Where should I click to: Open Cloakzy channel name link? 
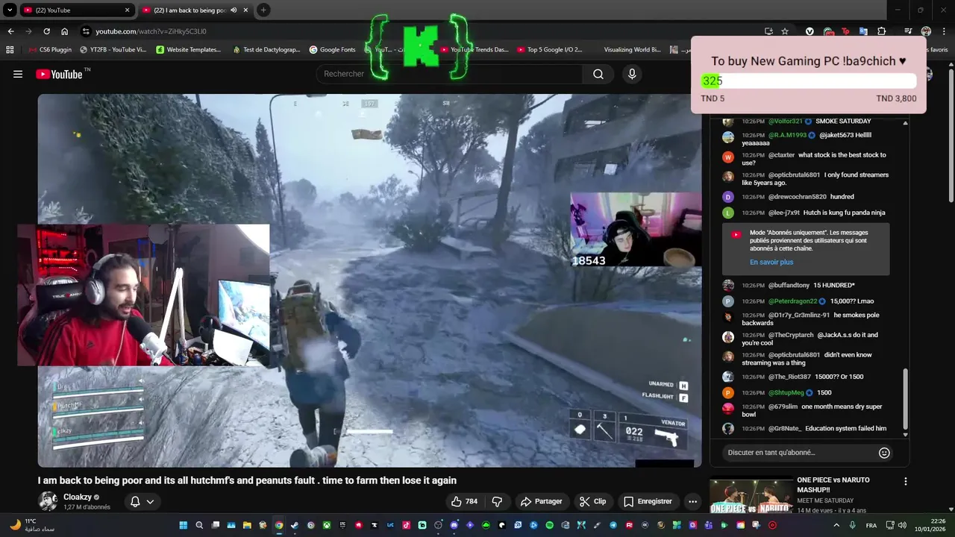click(x=78, y=497)
